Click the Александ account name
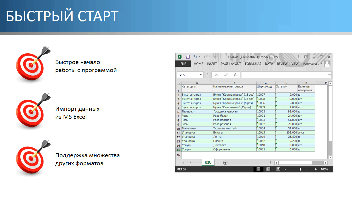 pos(312,64)
